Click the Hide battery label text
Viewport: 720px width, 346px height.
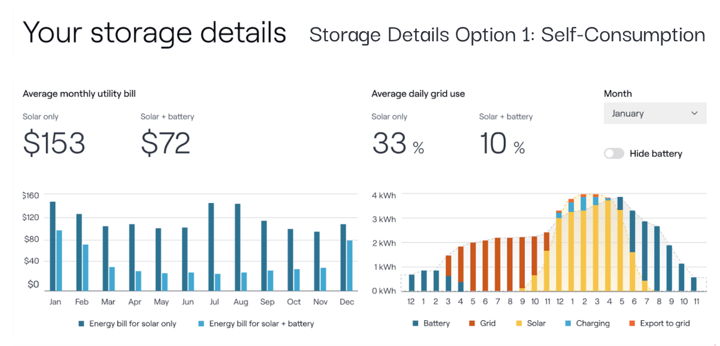pyautogui.click(x=656, y=154)
